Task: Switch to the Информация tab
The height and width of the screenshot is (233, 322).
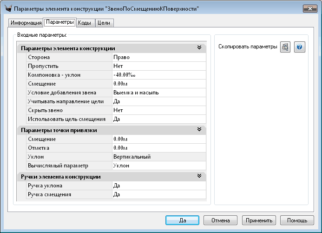Action: point(26,23)
